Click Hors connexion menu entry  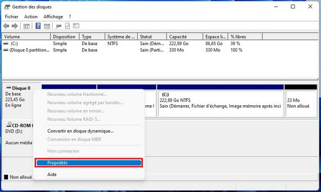63,151
